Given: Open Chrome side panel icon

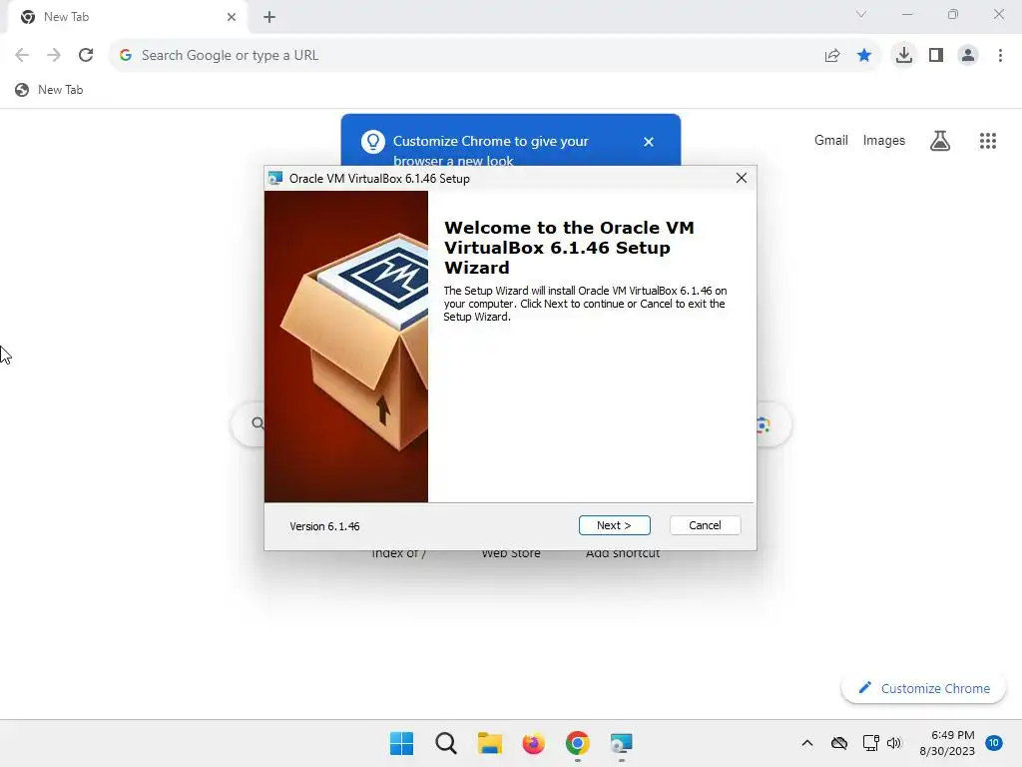Looking at the screenshot, I should point(936,56).
